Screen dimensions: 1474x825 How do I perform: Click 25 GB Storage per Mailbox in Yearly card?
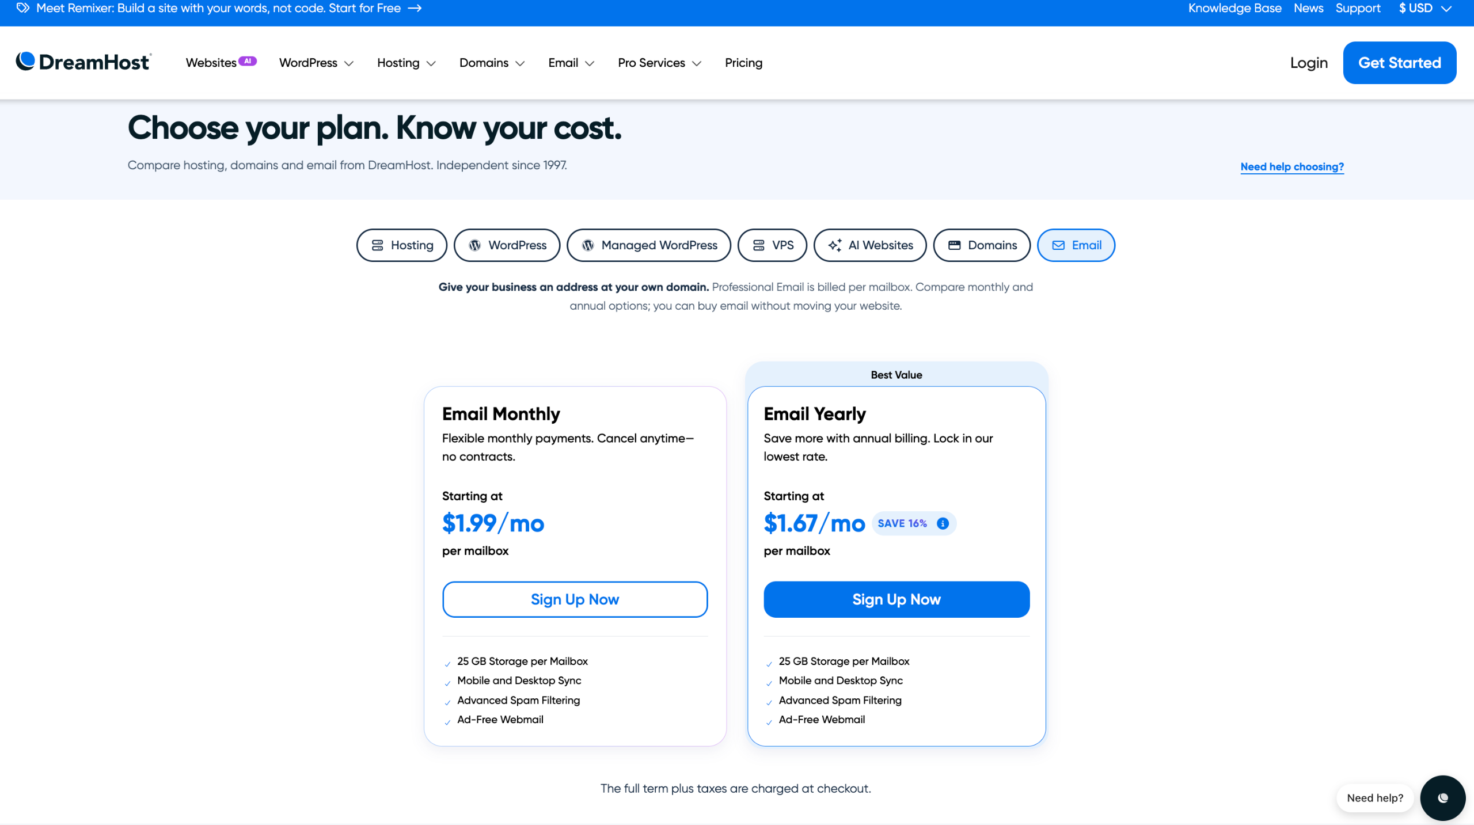coord(844,661)
